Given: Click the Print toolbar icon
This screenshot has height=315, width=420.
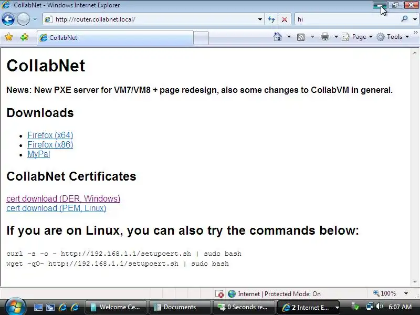Looking at the screenshot, I should (x=324, y=37).
